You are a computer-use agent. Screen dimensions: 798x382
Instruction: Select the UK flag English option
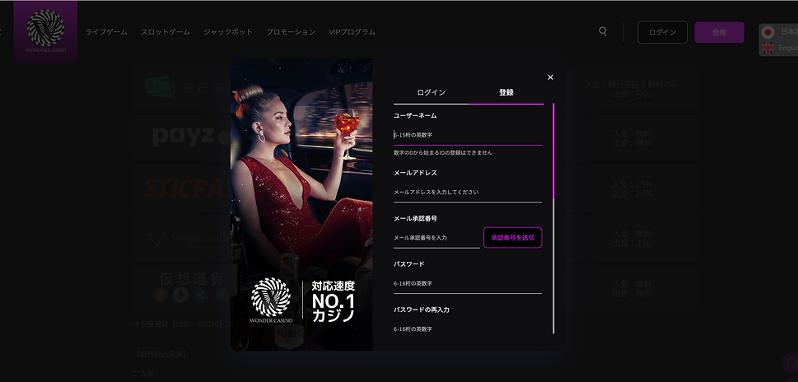768,48
